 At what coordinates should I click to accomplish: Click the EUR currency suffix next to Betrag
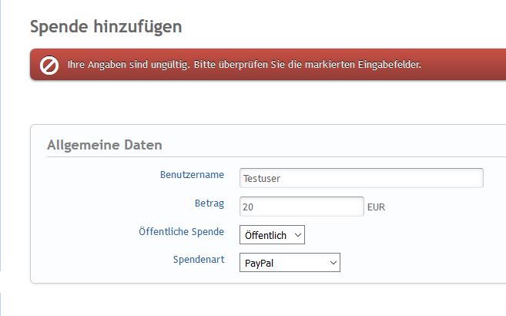pyautogui.click(x=377, y=207)
